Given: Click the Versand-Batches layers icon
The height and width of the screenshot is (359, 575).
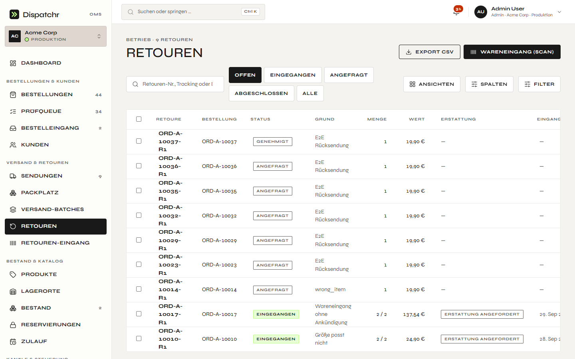Looking at the screenshot, I should point(13,209).
